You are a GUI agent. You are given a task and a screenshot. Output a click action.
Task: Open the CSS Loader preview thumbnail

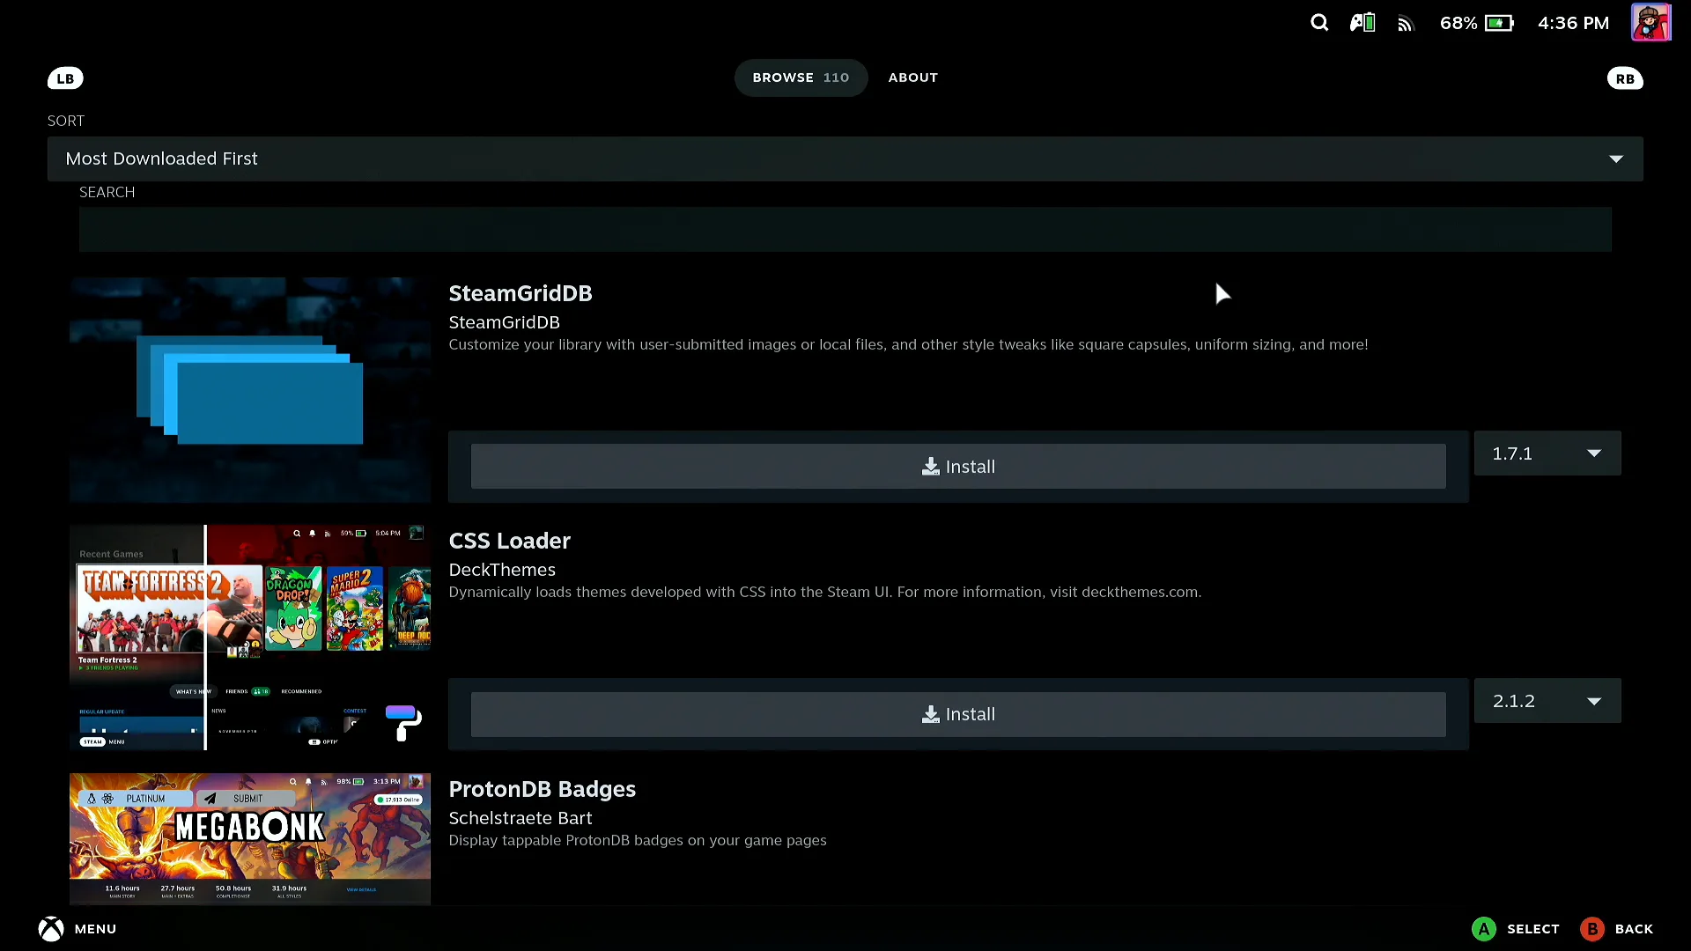tap(250, 638)
